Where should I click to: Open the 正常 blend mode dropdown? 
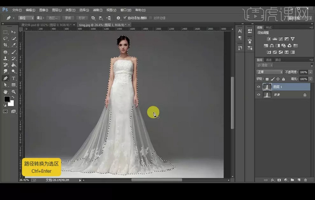[269, 72]
